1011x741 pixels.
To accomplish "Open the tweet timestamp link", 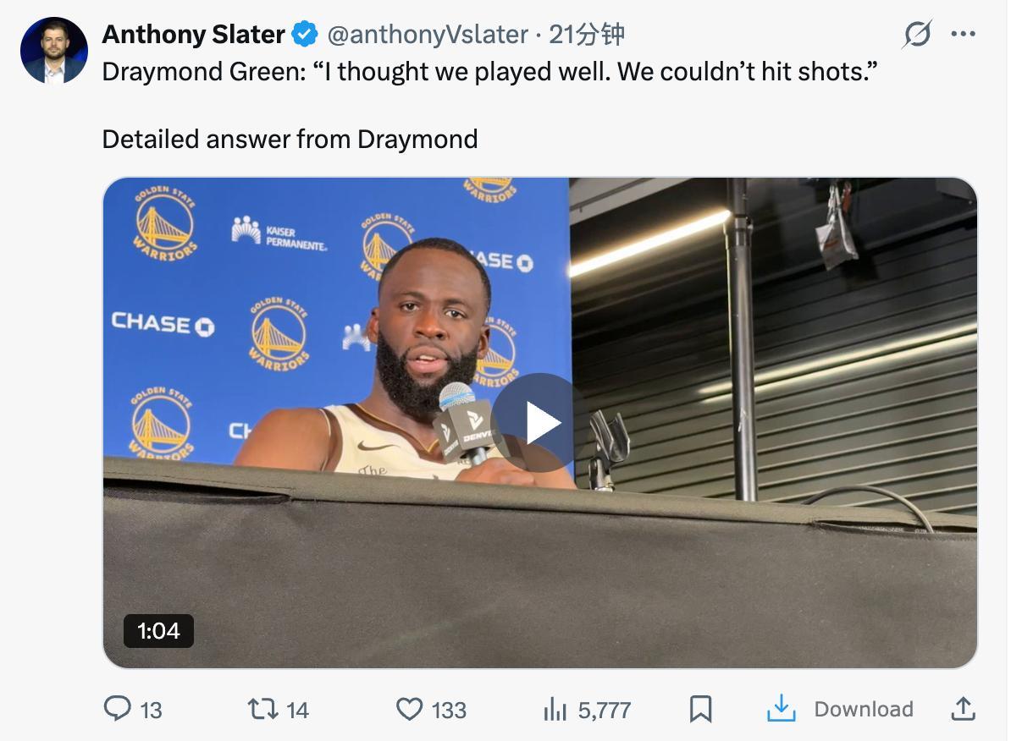I will [586, 34].
